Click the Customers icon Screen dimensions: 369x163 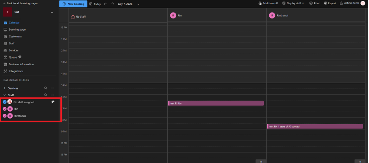pos(6,37)
